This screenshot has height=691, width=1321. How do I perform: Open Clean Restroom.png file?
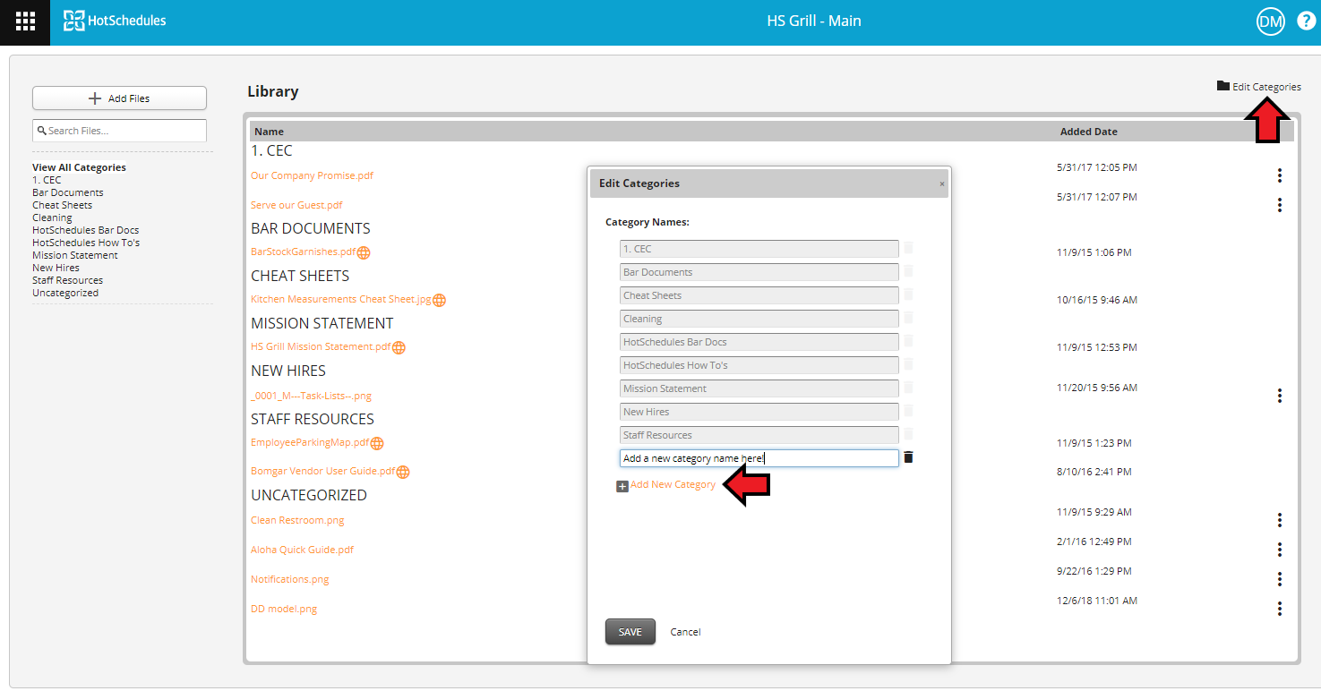297,520
